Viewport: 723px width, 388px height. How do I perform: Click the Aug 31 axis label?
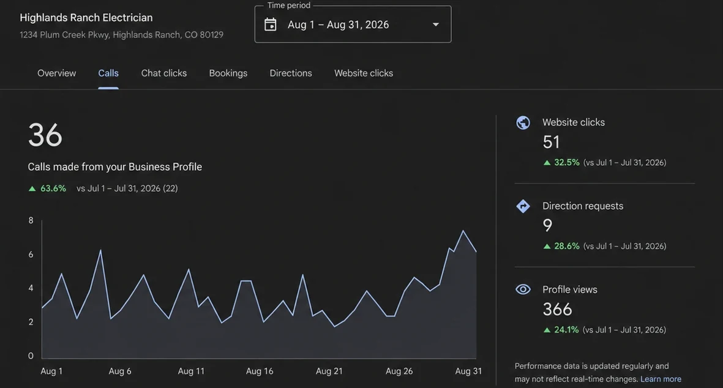468,371
